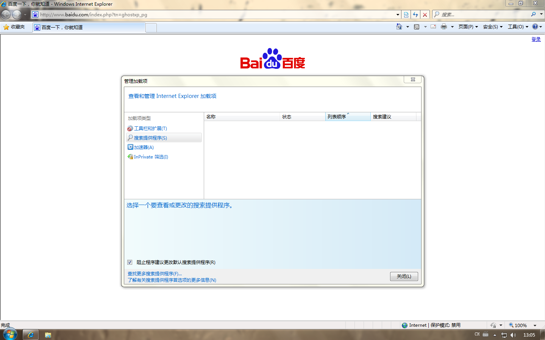This screenshot has height=340, width=545.
Task: Show hidden tray icons arrow
Action: coord(495,335)
